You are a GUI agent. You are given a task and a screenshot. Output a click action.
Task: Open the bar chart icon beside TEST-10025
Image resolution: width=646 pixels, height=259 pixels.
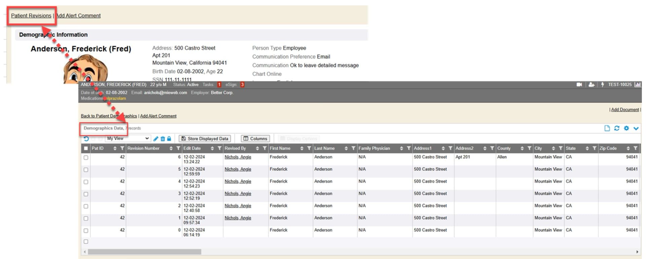(637, 85)
